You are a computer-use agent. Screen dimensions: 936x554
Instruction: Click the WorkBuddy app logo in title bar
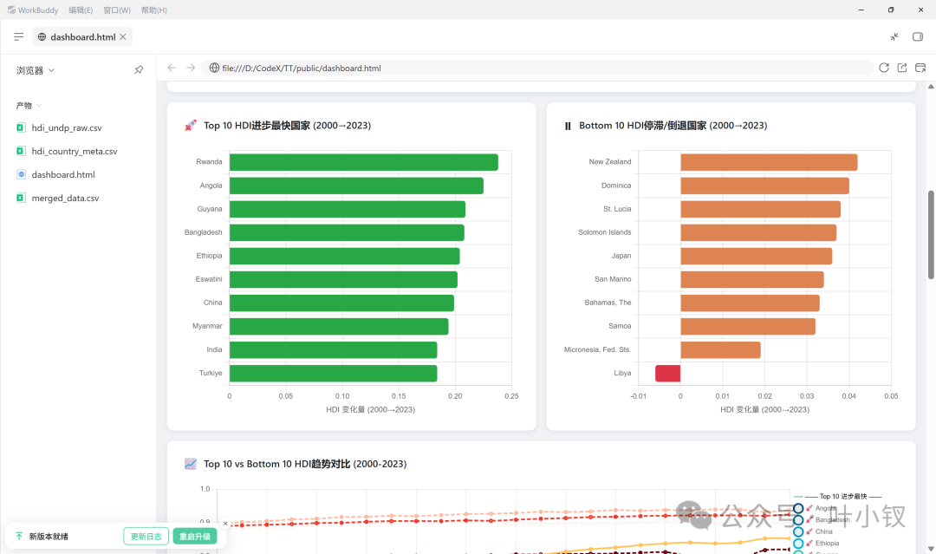(11, 10)
